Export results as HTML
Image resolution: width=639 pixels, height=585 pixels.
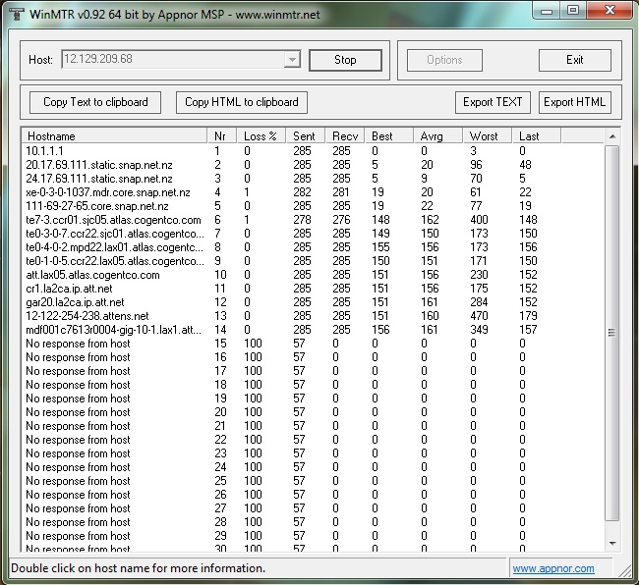pos(575,102)
